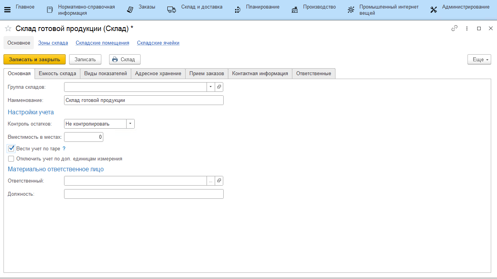The image size is (497, 279).
Task: Click the help question mark near Вести учет по таре
Action: point(64,148)
